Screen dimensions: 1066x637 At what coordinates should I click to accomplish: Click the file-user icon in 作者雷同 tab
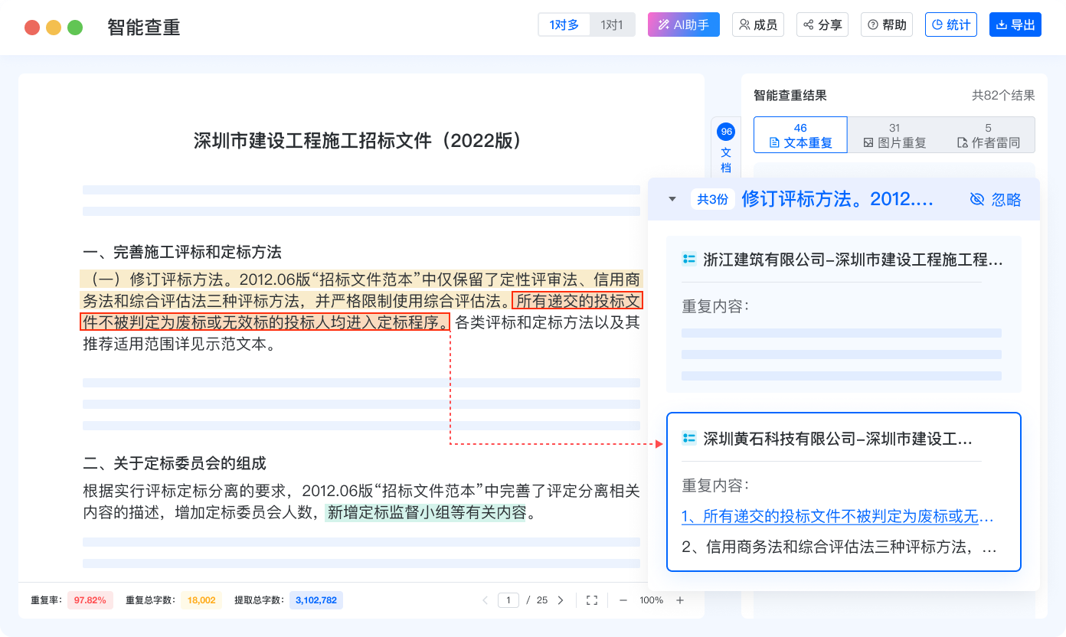tap(963, 142)
